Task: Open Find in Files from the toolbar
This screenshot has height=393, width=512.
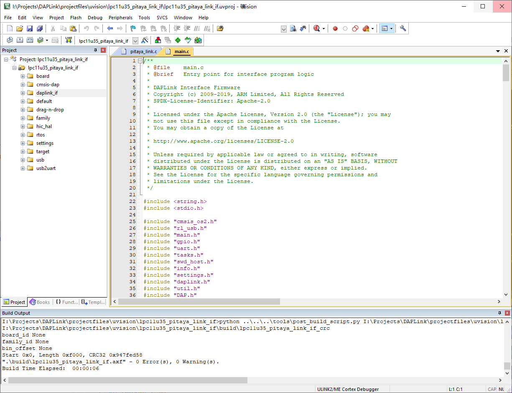Action: (220, 28)
